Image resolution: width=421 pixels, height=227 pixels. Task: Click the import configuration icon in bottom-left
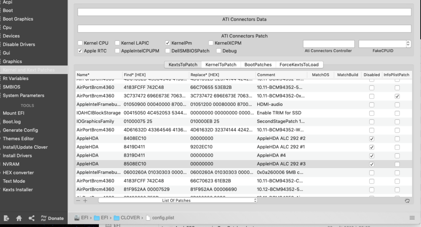click(x=6, y=218)
